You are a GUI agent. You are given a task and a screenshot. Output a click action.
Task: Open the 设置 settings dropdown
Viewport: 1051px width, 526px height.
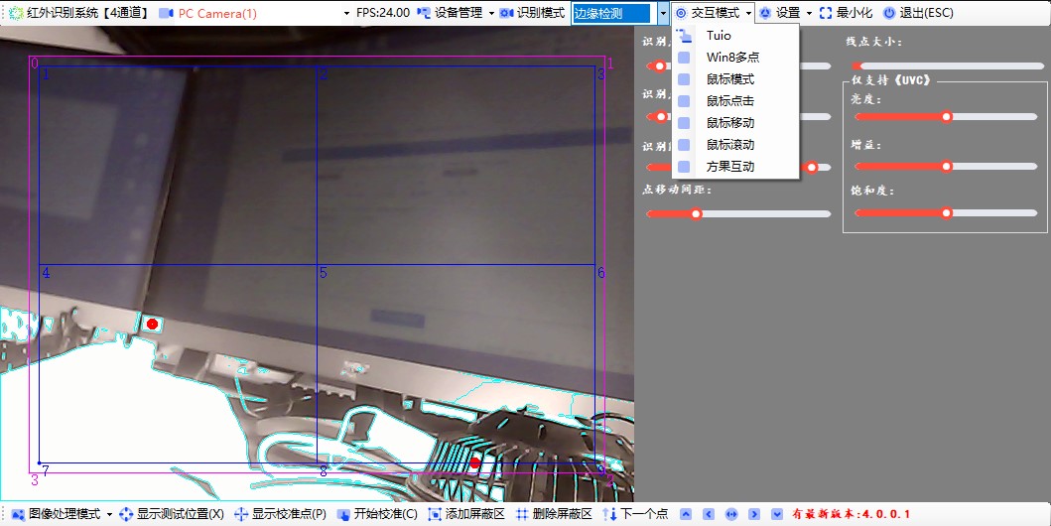click(809, 14)
